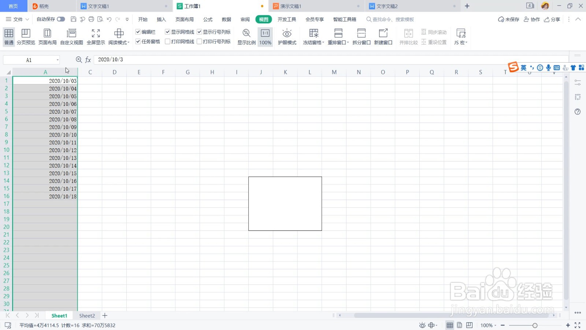This screenshot has height=330, width=586.
Task: Open the Home (开始) ribbon tab
Action: (x=143, y=19)
